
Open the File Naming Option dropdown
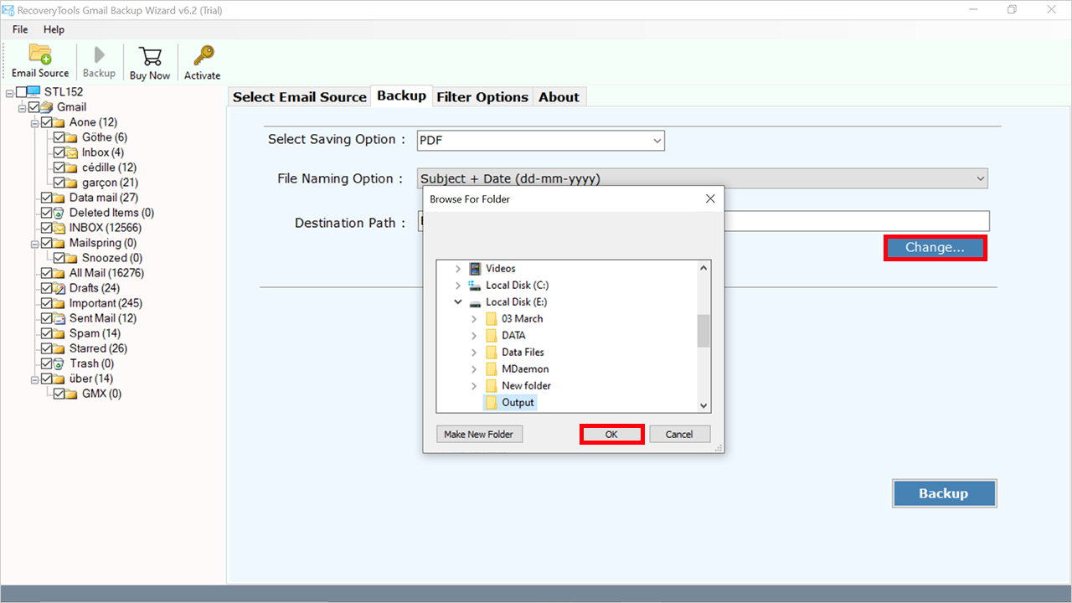(703, 178)
